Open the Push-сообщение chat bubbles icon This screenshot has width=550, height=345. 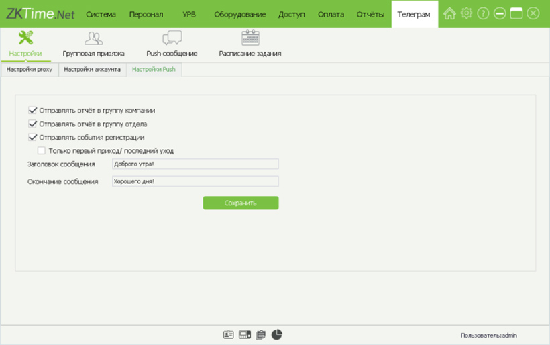[172, 38]
